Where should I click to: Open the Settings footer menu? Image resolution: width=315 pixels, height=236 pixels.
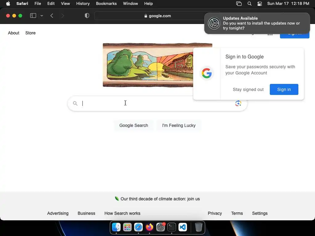coord(260,213)
